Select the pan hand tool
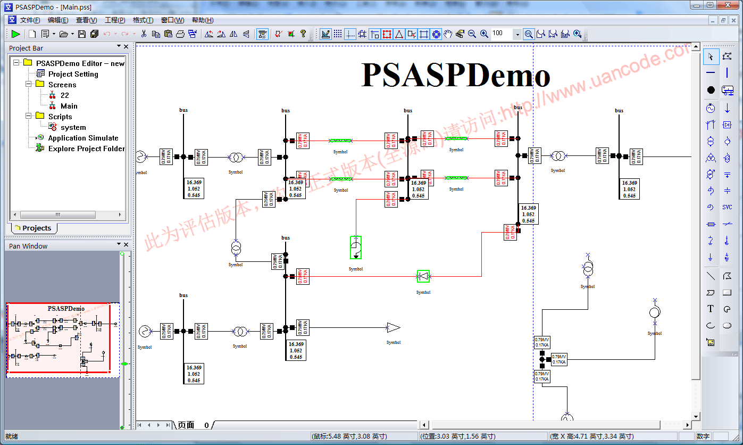 448,34
